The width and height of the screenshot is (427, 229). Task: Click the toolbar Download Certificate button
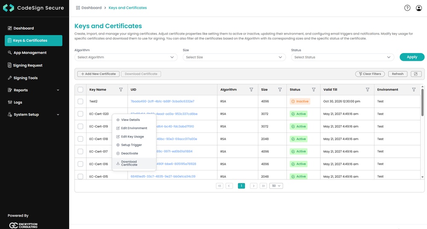click(141, 74)
